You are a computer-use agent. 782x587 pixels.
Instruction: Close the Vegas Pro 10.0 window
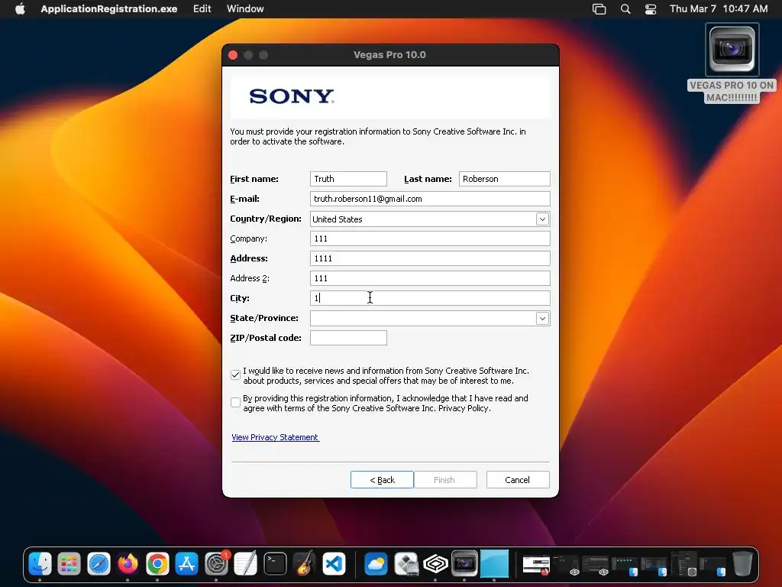(x=233, y=55)
